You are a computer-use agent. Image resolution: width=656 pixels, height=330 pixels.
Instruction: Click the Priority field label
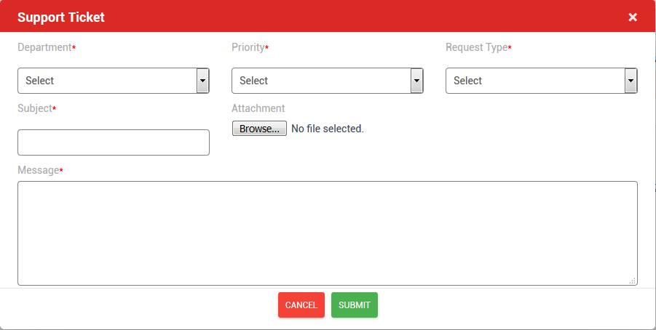pos(248,47)
